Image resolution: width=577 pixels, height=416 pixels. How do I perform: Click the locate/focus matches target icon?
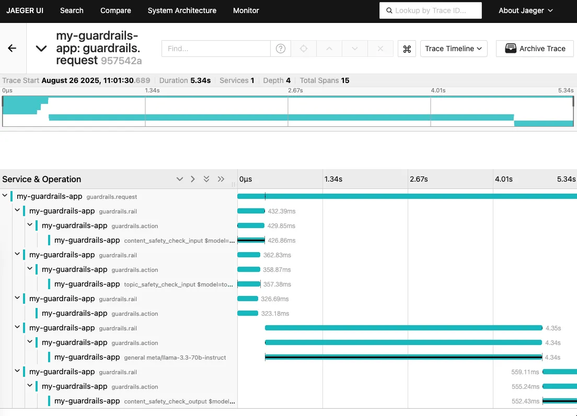click(x=304, y=49)
